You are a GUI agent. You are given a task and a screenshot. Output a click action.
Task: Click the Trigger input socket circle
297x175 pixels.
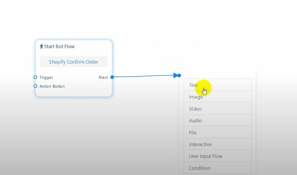[x=35, y=77]
